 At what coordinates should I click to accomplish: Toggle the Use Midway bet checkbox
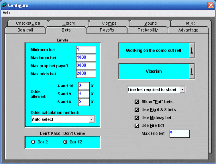click(137, 118)
